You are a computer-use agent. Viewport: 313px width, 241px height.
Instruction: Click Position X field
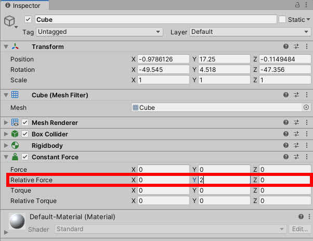163,59
